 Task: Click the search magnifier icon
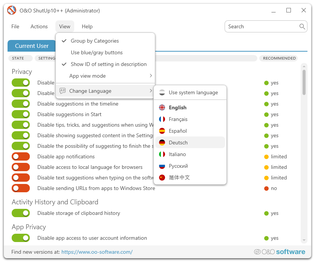click(302, 26)
